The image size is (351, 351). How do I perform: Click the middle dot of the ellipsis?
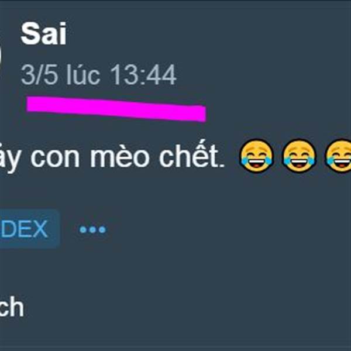tap(92, 230)
